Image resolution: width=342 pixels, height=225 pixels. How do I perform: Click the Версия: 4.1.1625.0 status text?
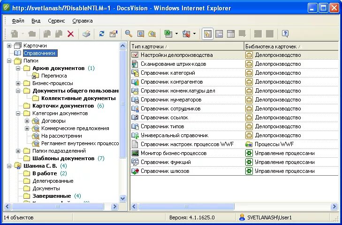point(192,217)
